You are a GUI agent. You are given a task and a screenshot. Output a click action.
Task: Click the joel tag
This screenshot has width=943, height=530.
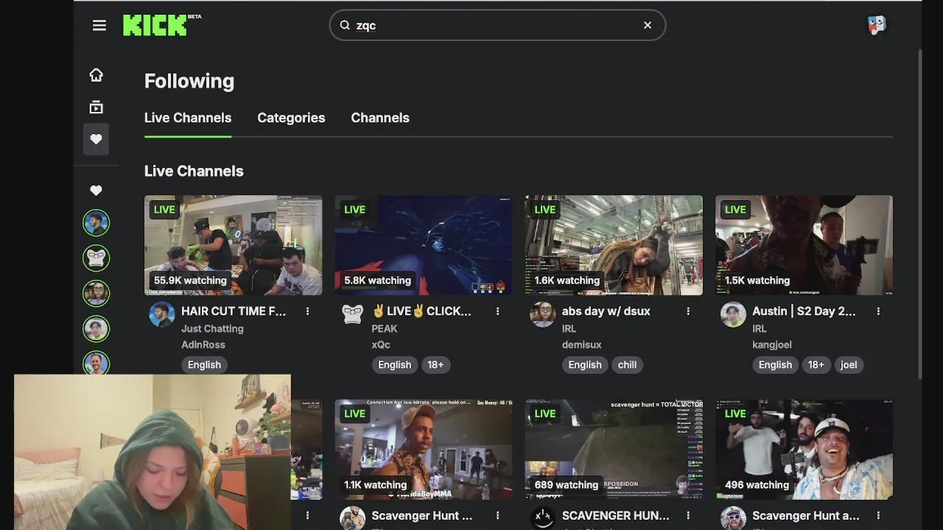pyautogui.click(x=849, y=364)
